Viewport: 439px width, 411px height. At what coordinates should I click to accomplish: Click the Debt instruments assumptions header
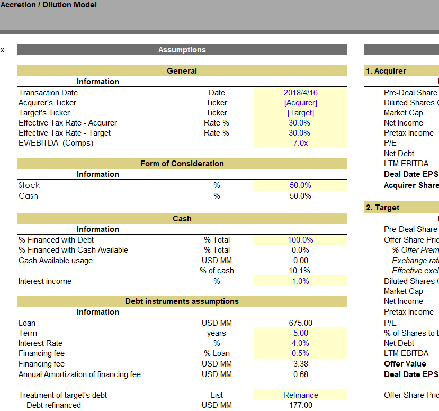coord(182,301)
